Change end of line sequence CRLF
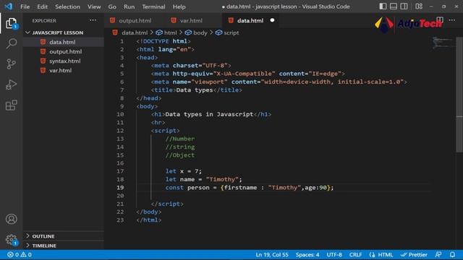Screen dimensions: 463x260 [355, 254]
